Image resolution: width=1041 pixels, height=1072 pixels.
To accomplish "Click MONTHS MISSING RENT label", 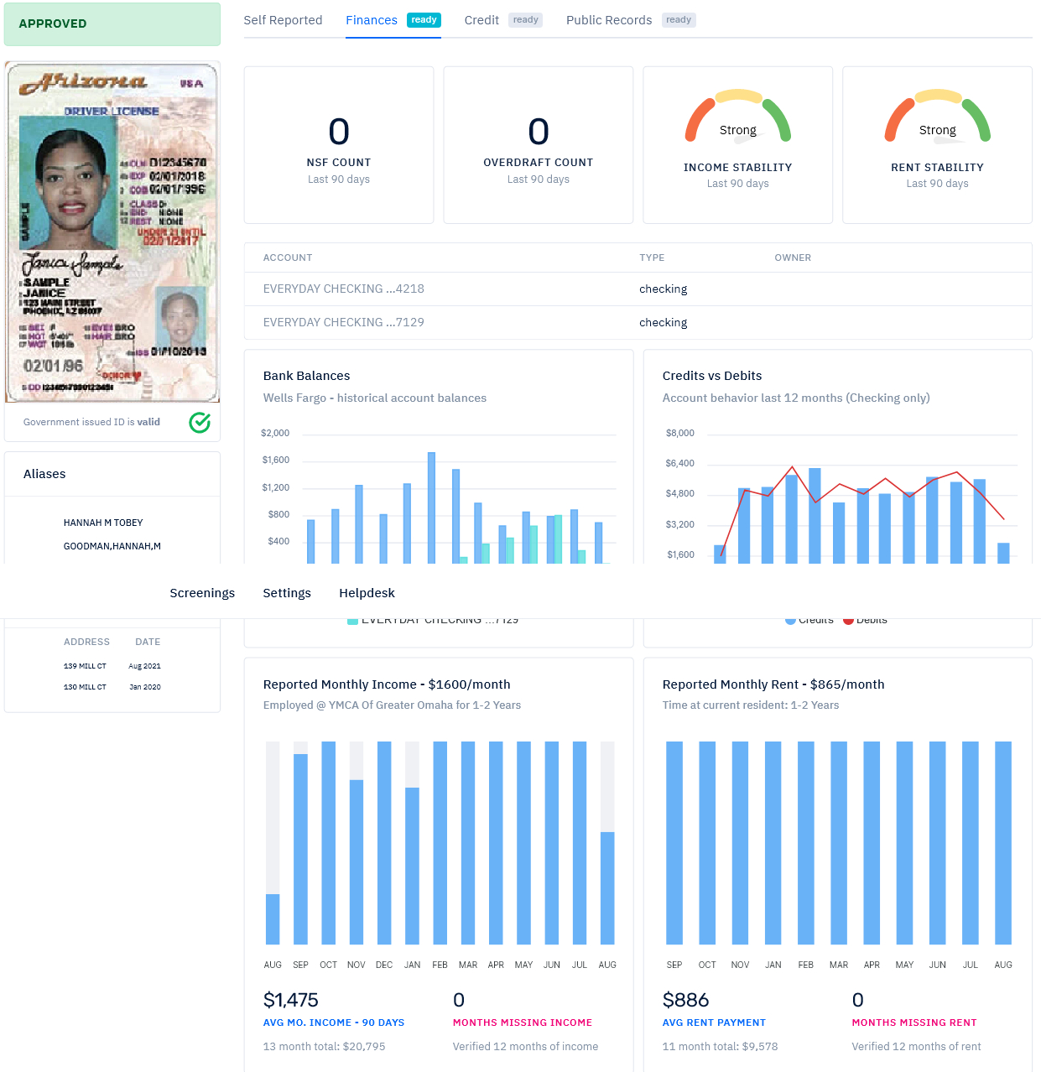I will [x=914, y=1023].
